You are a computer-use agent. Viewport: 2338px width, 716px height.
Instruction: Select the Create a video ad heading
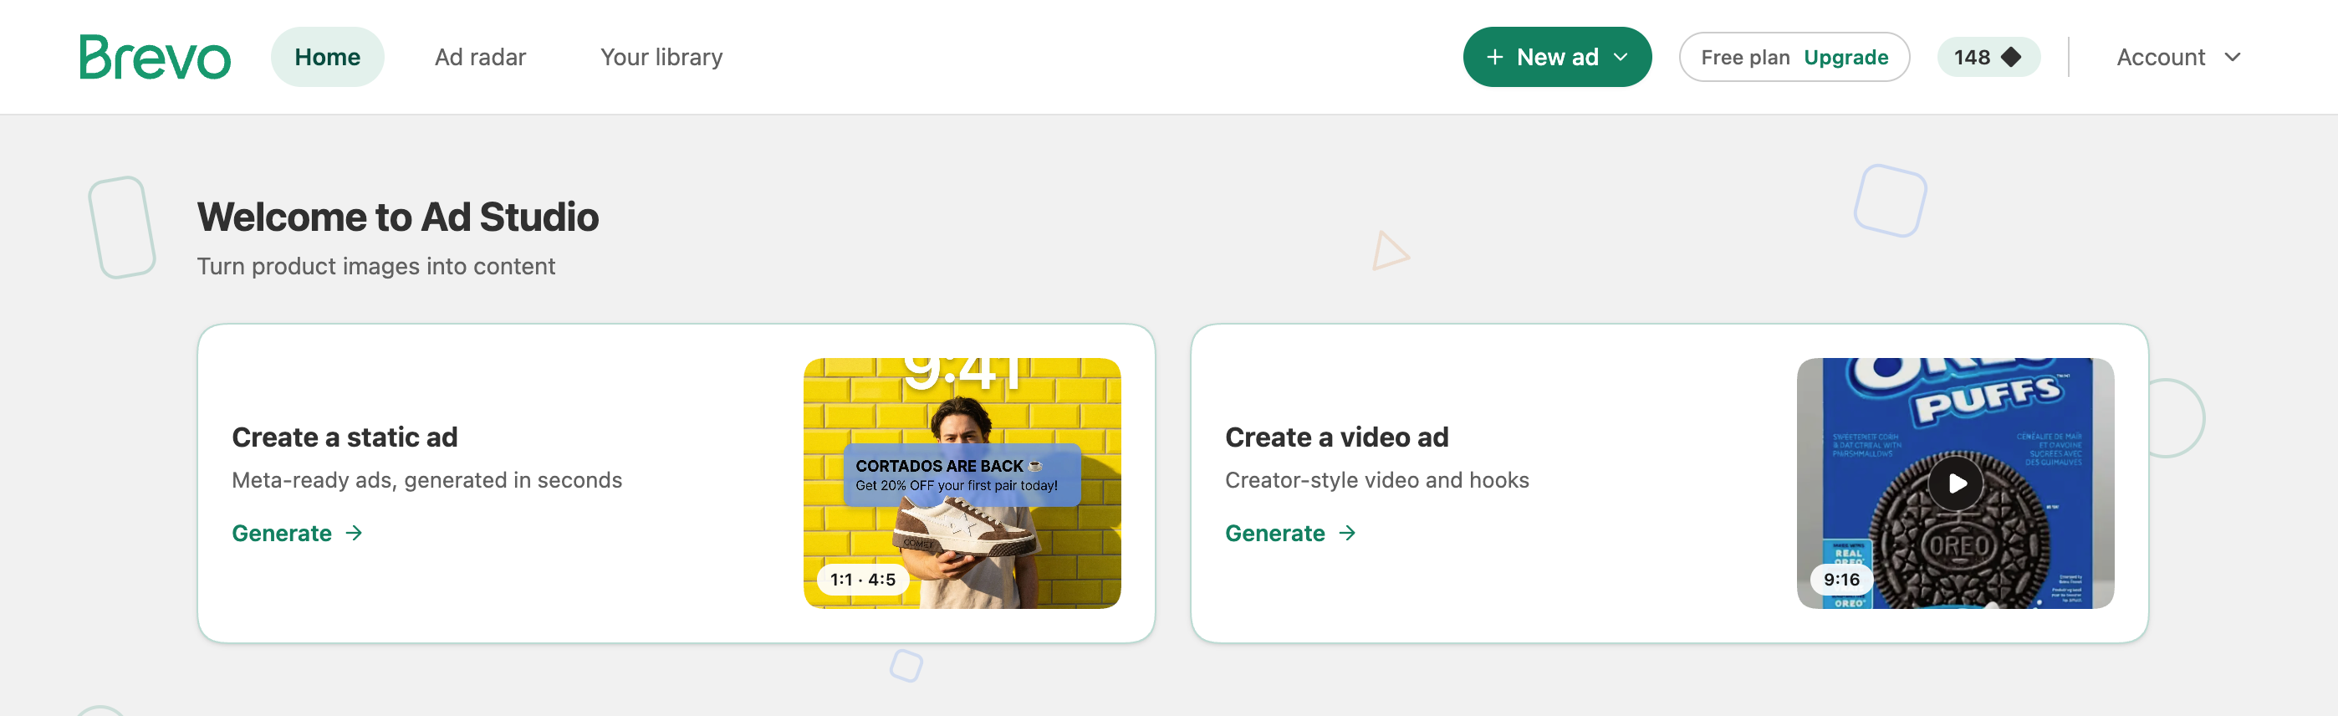pyautogui.click(x=1336, y=437)
